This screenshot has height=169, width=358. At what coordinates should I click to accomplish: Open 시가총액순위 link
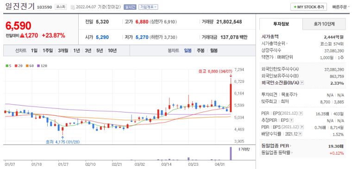[275, 44]
